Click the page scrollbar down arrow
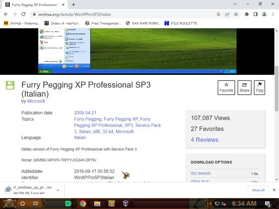This screenshot has height=209, width=279. pos(277,180)
